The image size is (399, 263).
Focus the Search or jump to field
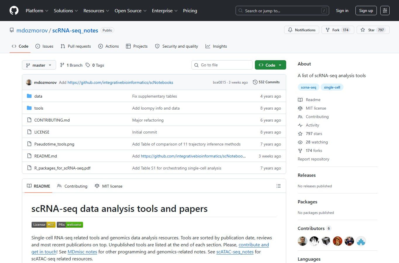(282, 11)
